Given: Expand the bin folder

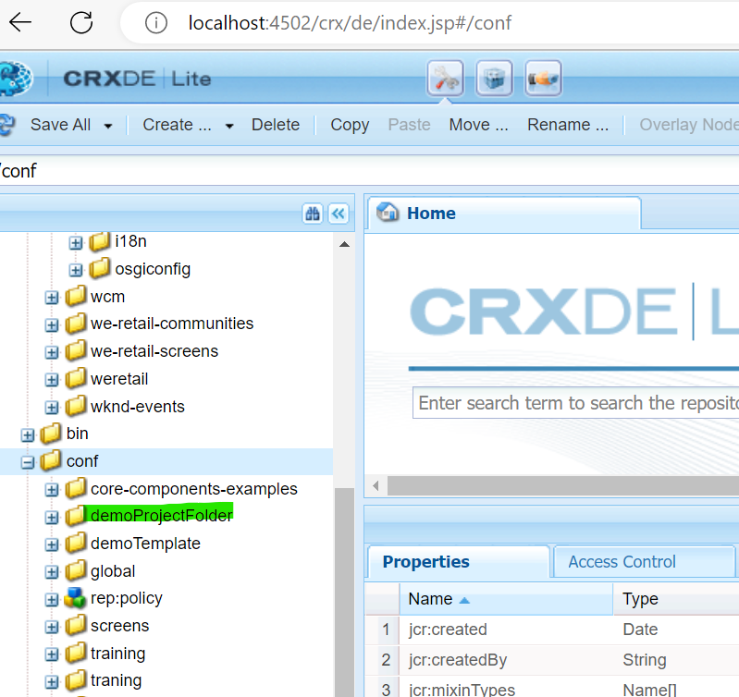Looking at the screenshot, I should pos(28,435).
